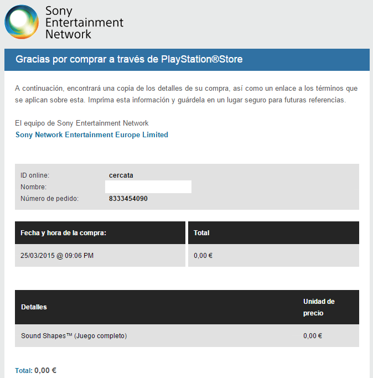Click the "Fecha y hora de la compra" header
The image size is (373, 378).
coord(63,233)
